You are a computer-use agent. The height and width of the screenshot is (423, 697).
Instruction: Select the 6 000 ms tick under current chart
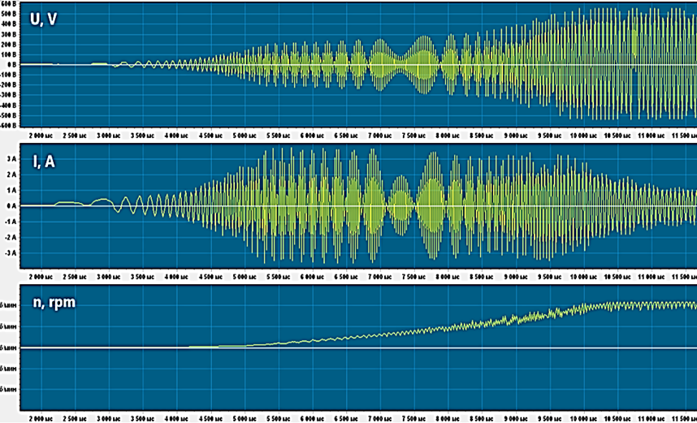pyautogui.click(x=313, y=278)
